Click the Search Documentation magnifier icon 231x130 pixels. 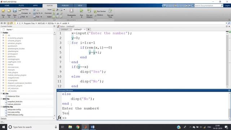coord(222,6)
